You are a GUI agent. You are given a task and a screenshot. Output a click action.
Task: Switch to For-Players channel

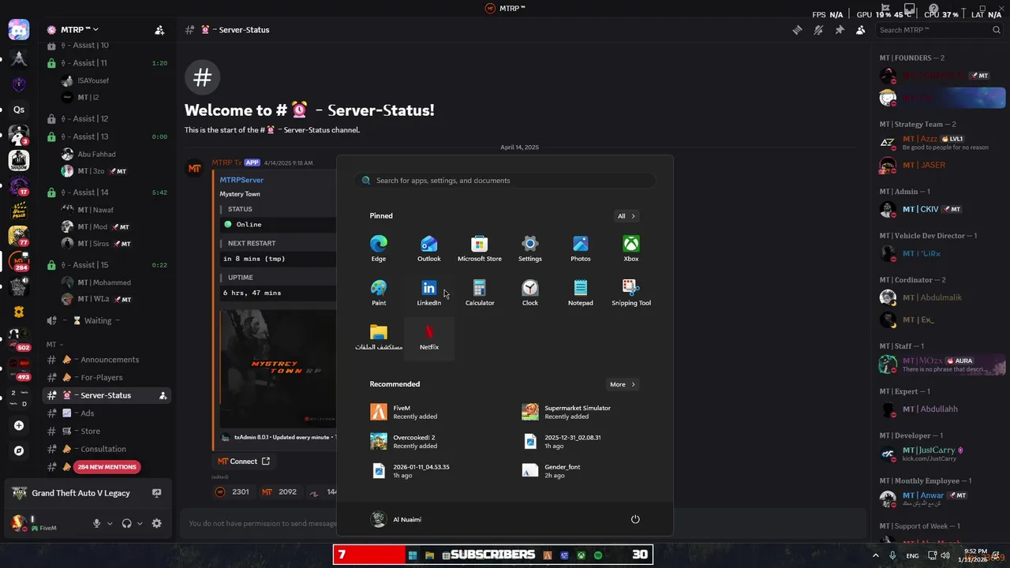point(107,377)
